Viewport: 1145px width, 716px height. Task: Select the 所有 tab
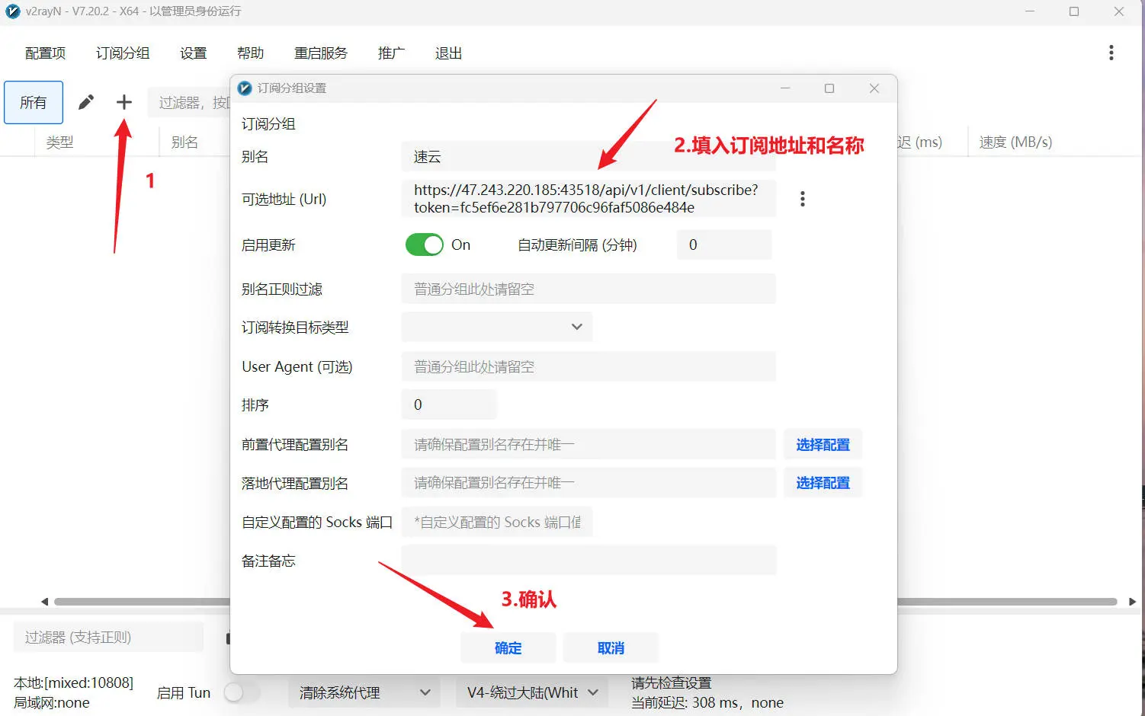33,102
